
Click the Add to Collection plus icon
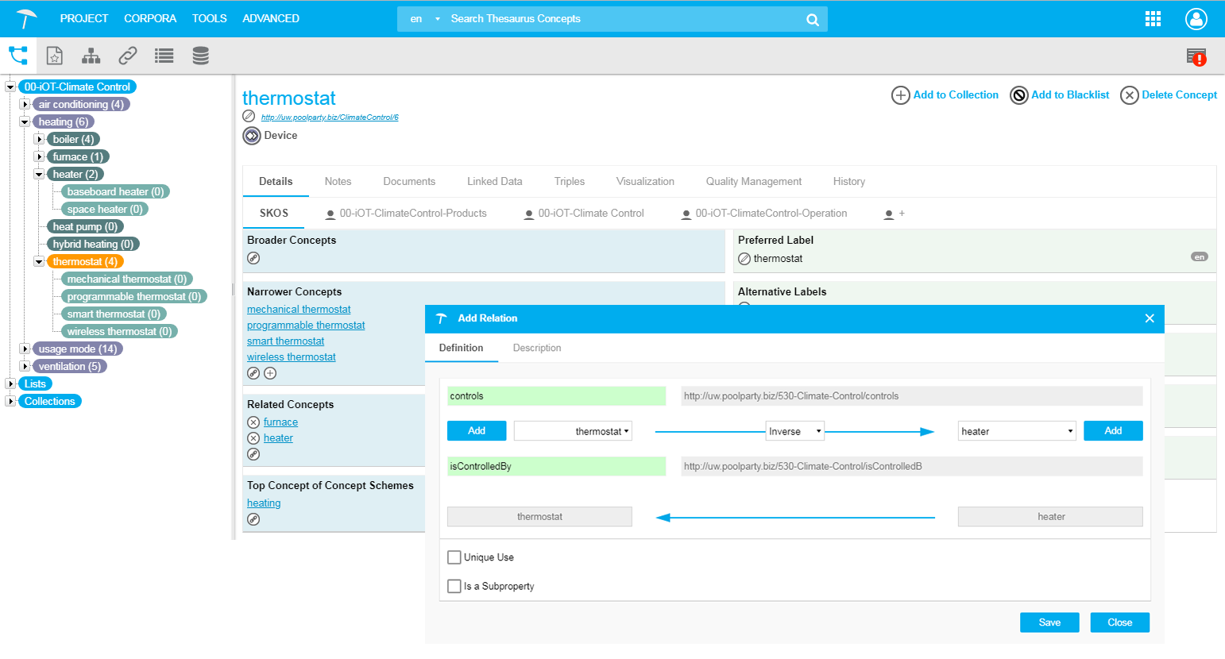pyautogui.click(x=901, y=95)
